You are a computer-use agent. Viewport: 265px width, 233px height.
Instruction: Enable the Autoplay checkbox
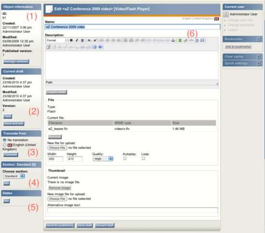coord(125,158)
